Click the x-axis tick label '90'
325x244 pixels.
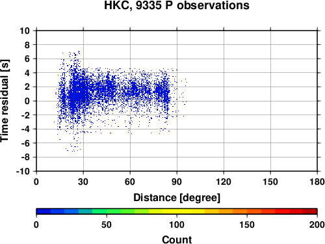(177, 182)
